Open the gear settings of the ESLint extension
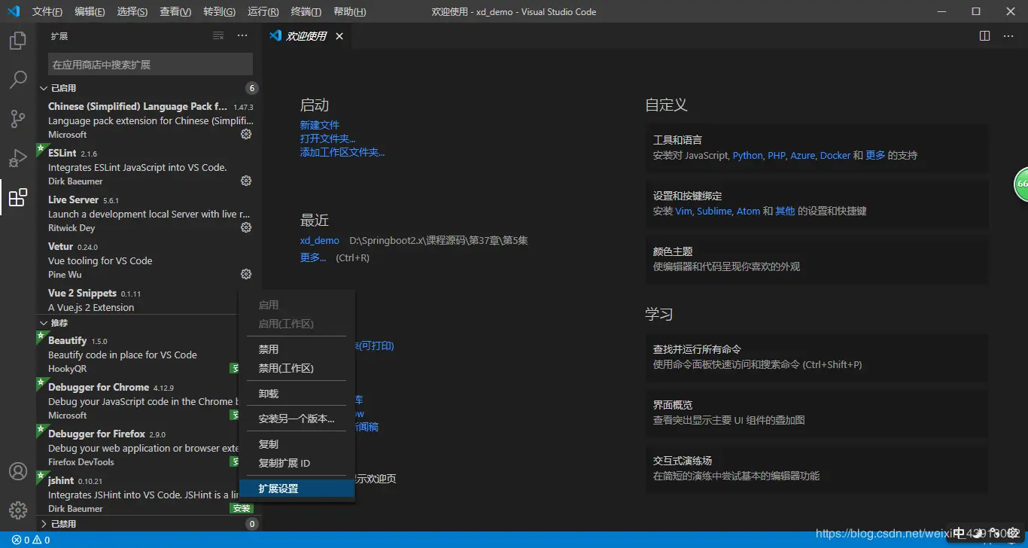Image resolution: width=1028 pixels, height=548 pixels. click(245, 181)
